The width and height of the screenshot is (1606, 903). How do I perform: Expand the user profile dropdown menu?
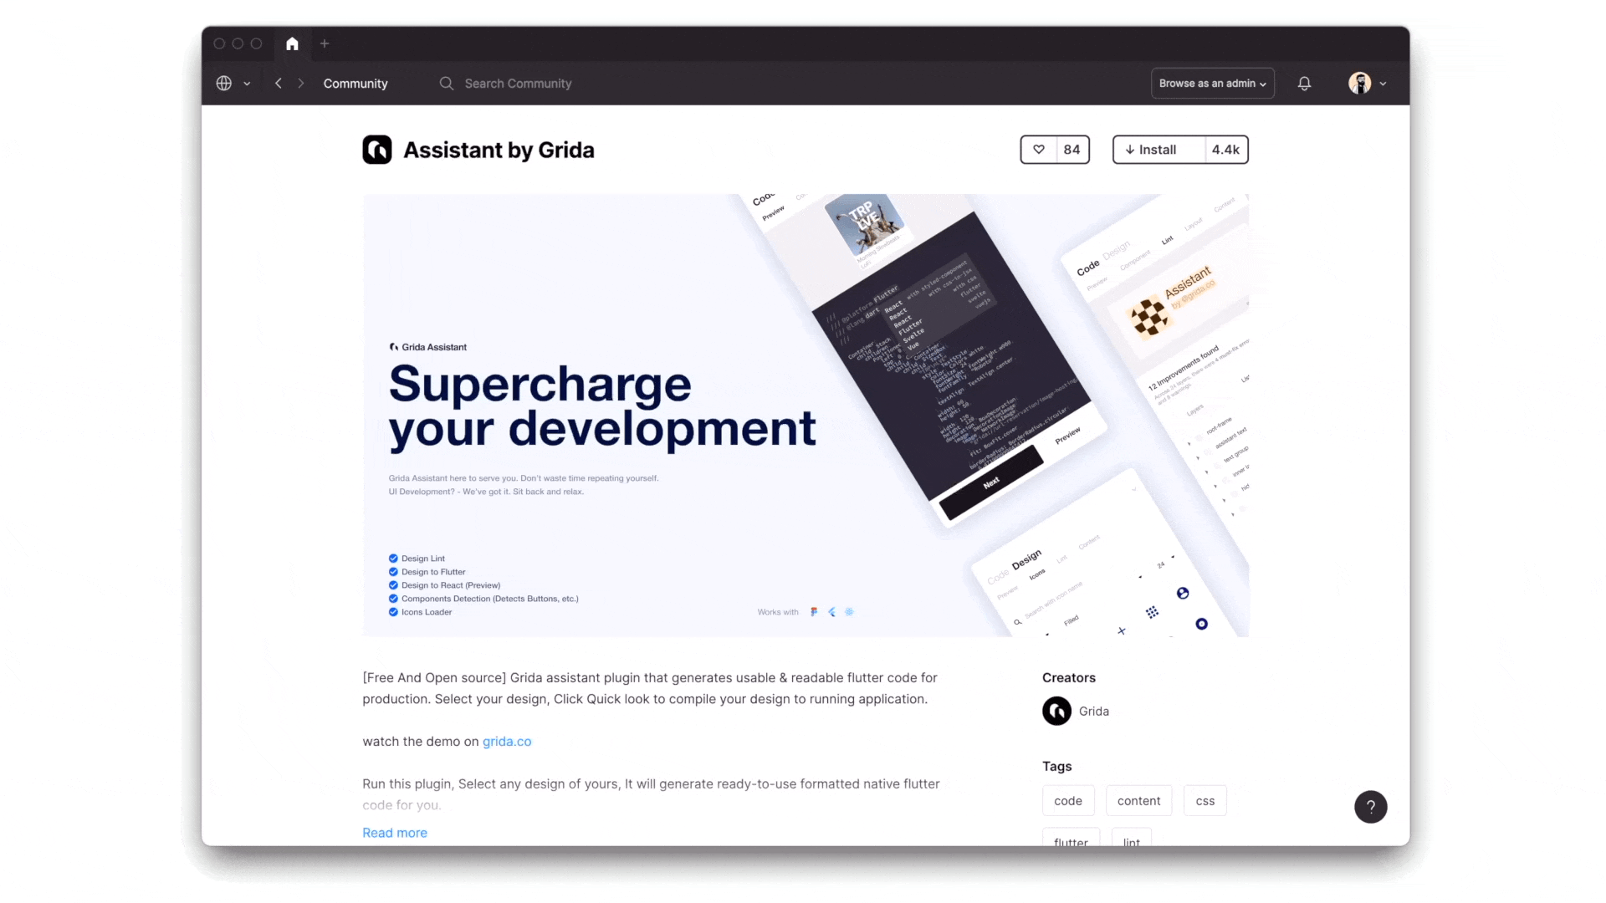pos(1384,83)
